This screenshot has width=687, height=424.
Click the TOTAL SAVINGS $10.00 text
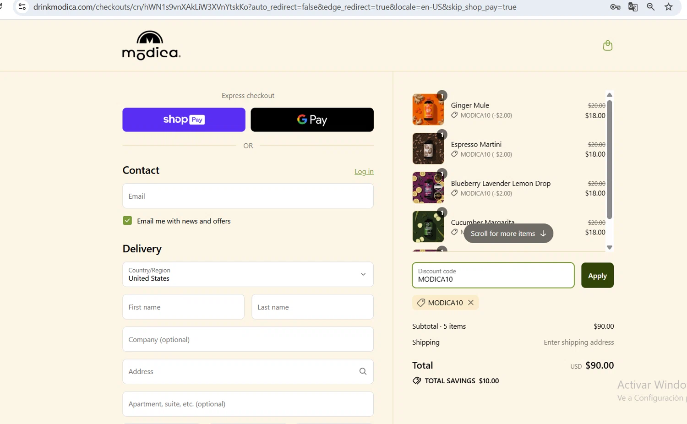[x=462, y=381]
